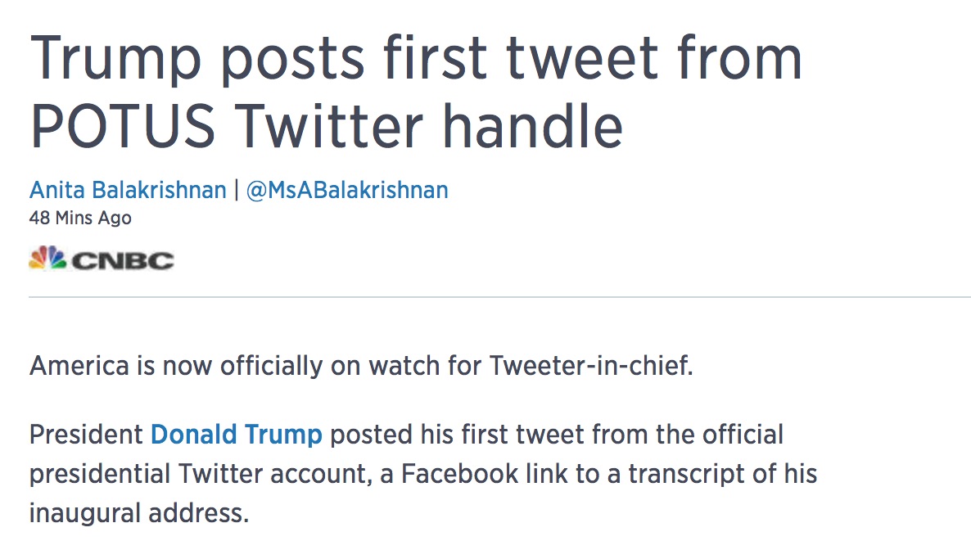Click the "48 Mins Ago" timestamp
Screen dimensions: 971x550
[x=80, y=218]
